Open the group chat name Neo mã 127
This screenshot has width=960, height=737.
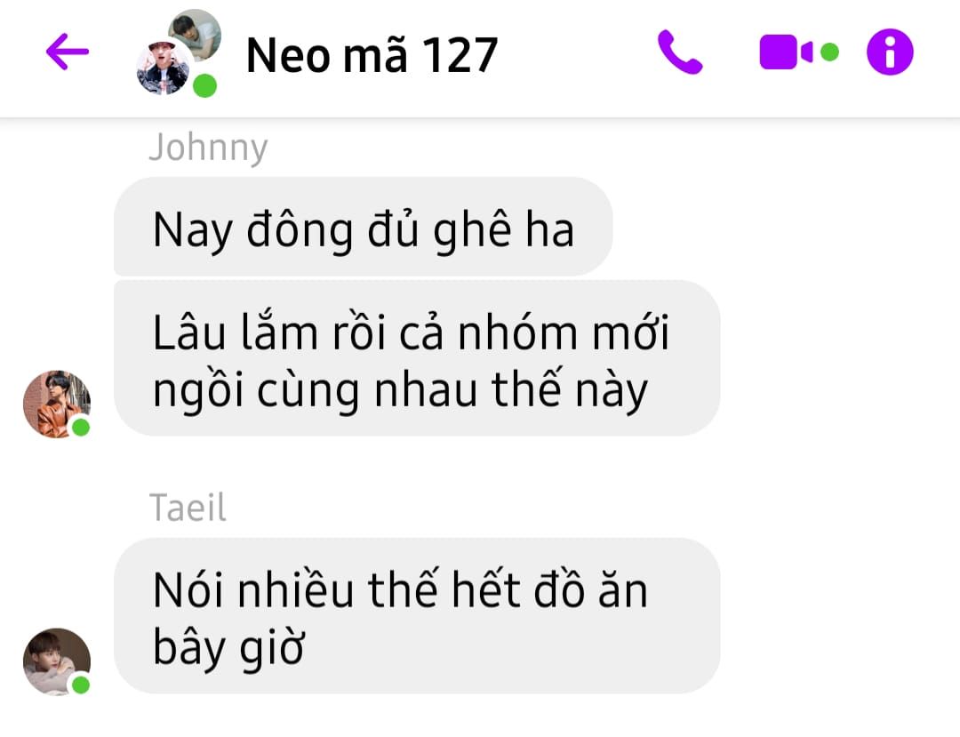[372, 55]
